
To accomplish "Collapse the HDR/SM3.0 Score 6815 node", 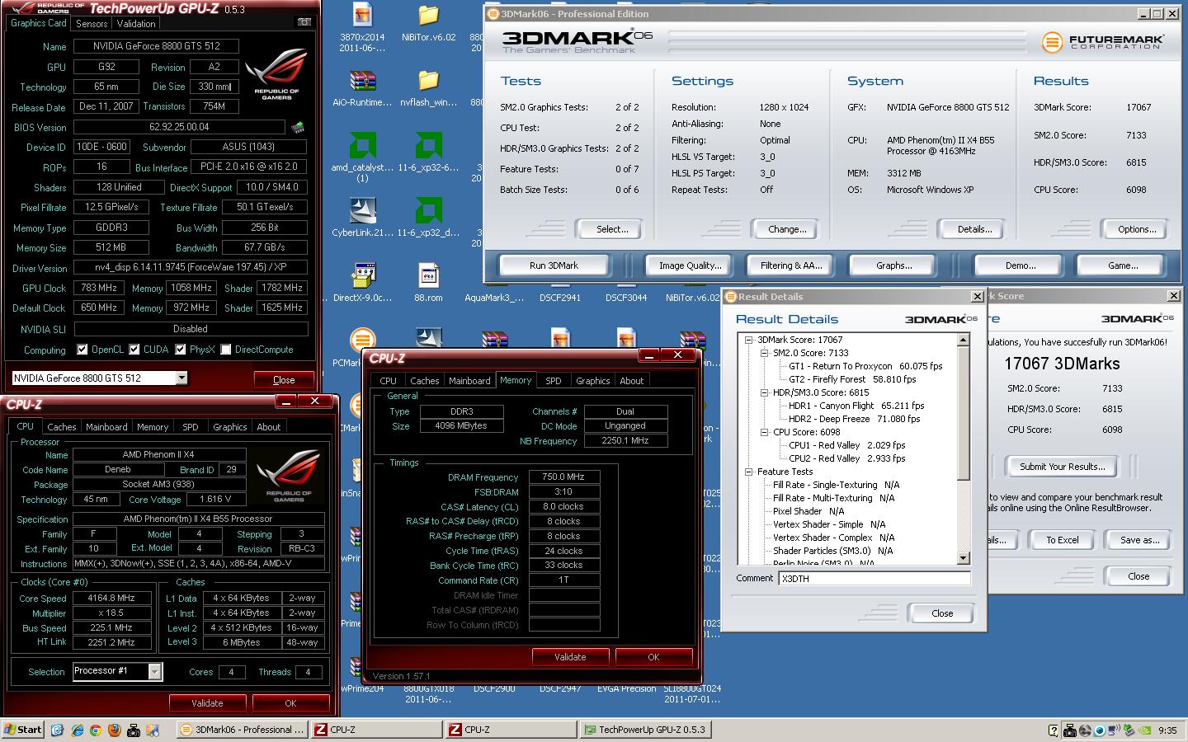I will (765, 392).
